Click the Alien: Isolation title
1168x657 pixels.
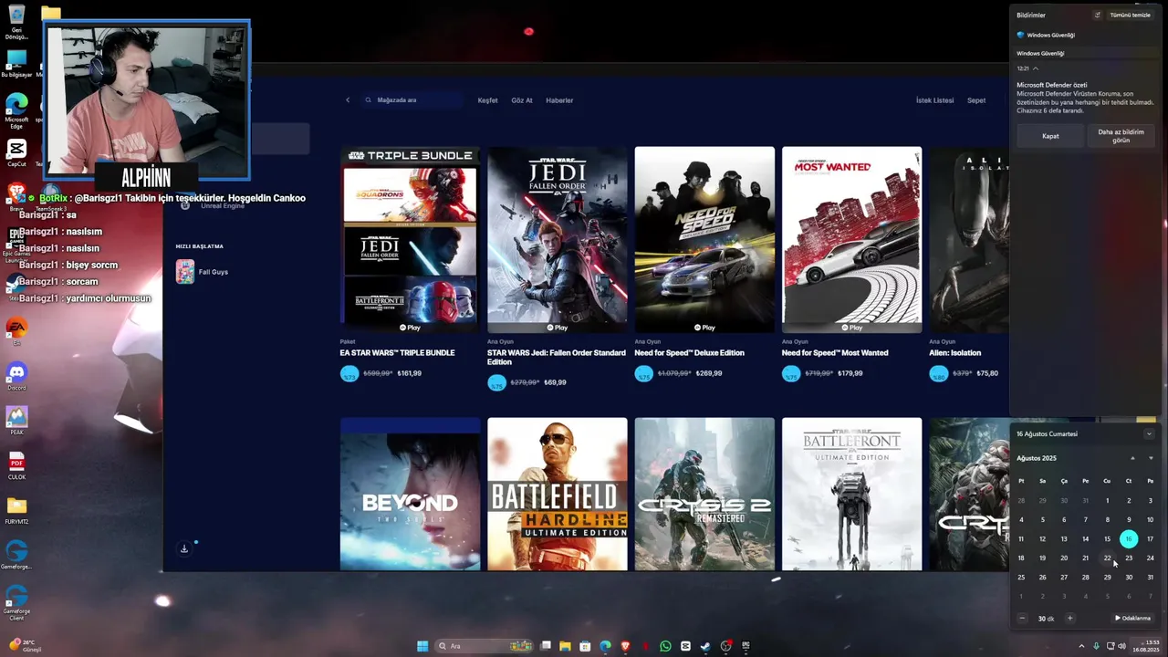954,353
